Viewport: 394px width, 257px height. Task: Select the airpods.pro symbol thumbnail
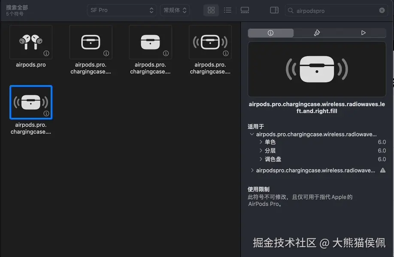pos(31,42)
